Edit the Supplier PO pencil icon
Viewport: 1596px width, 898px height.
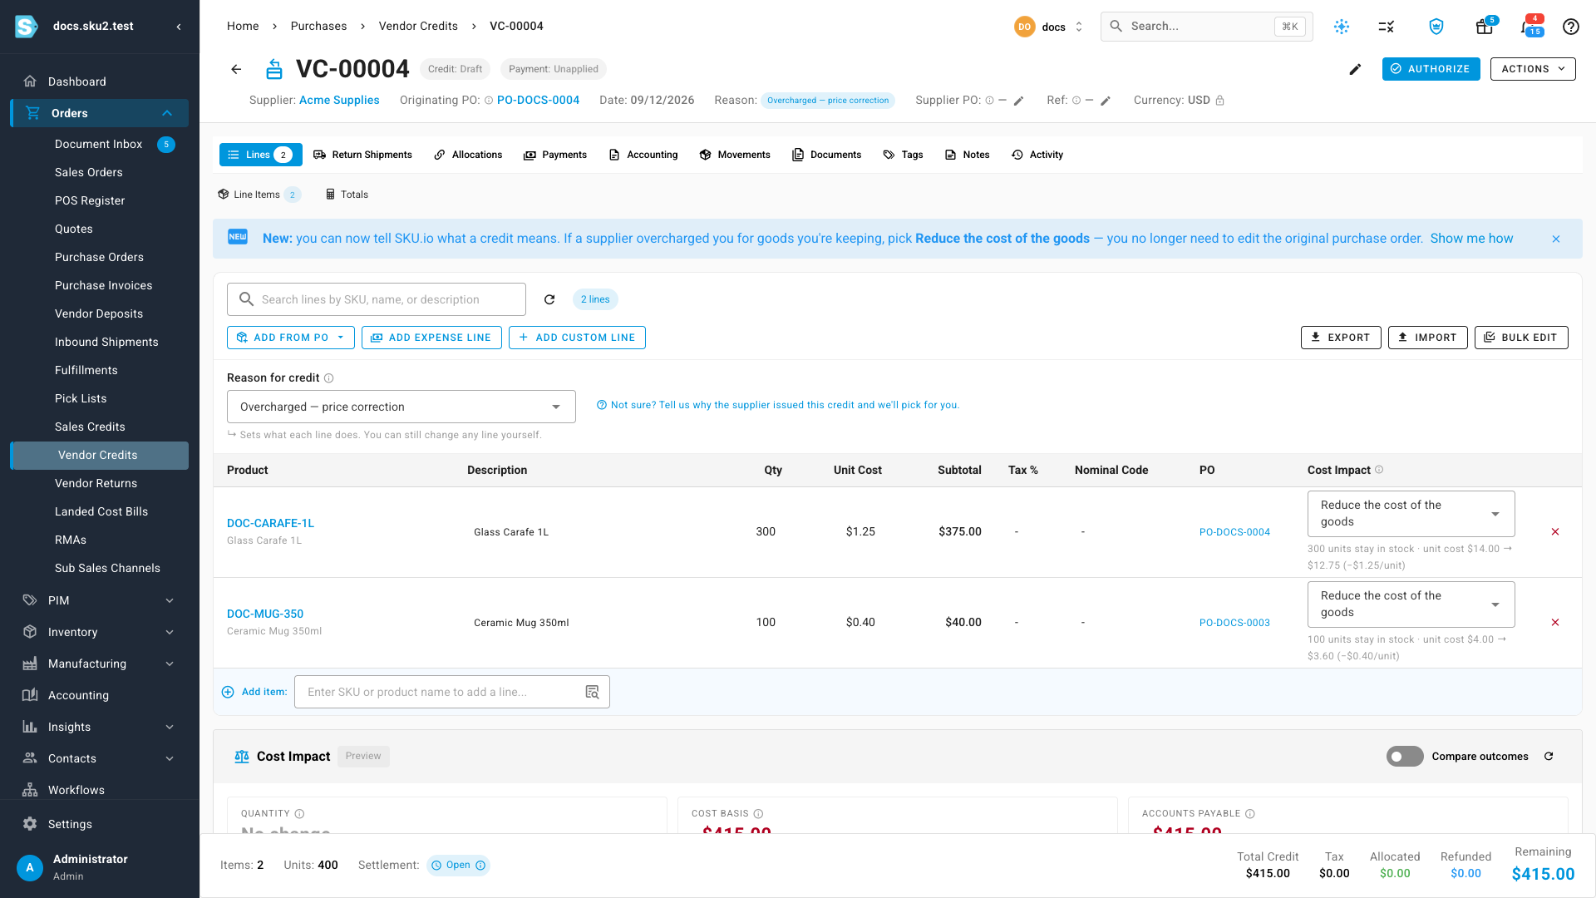click(1019, 101)
